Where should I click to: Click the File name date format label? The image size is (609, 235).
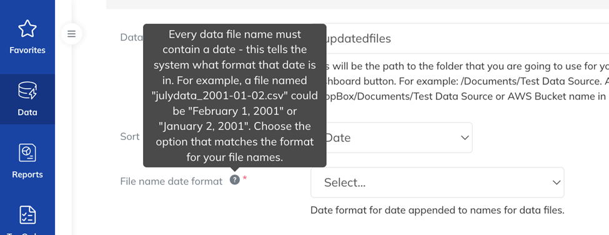pyautogui.click(x=171, y=181)
